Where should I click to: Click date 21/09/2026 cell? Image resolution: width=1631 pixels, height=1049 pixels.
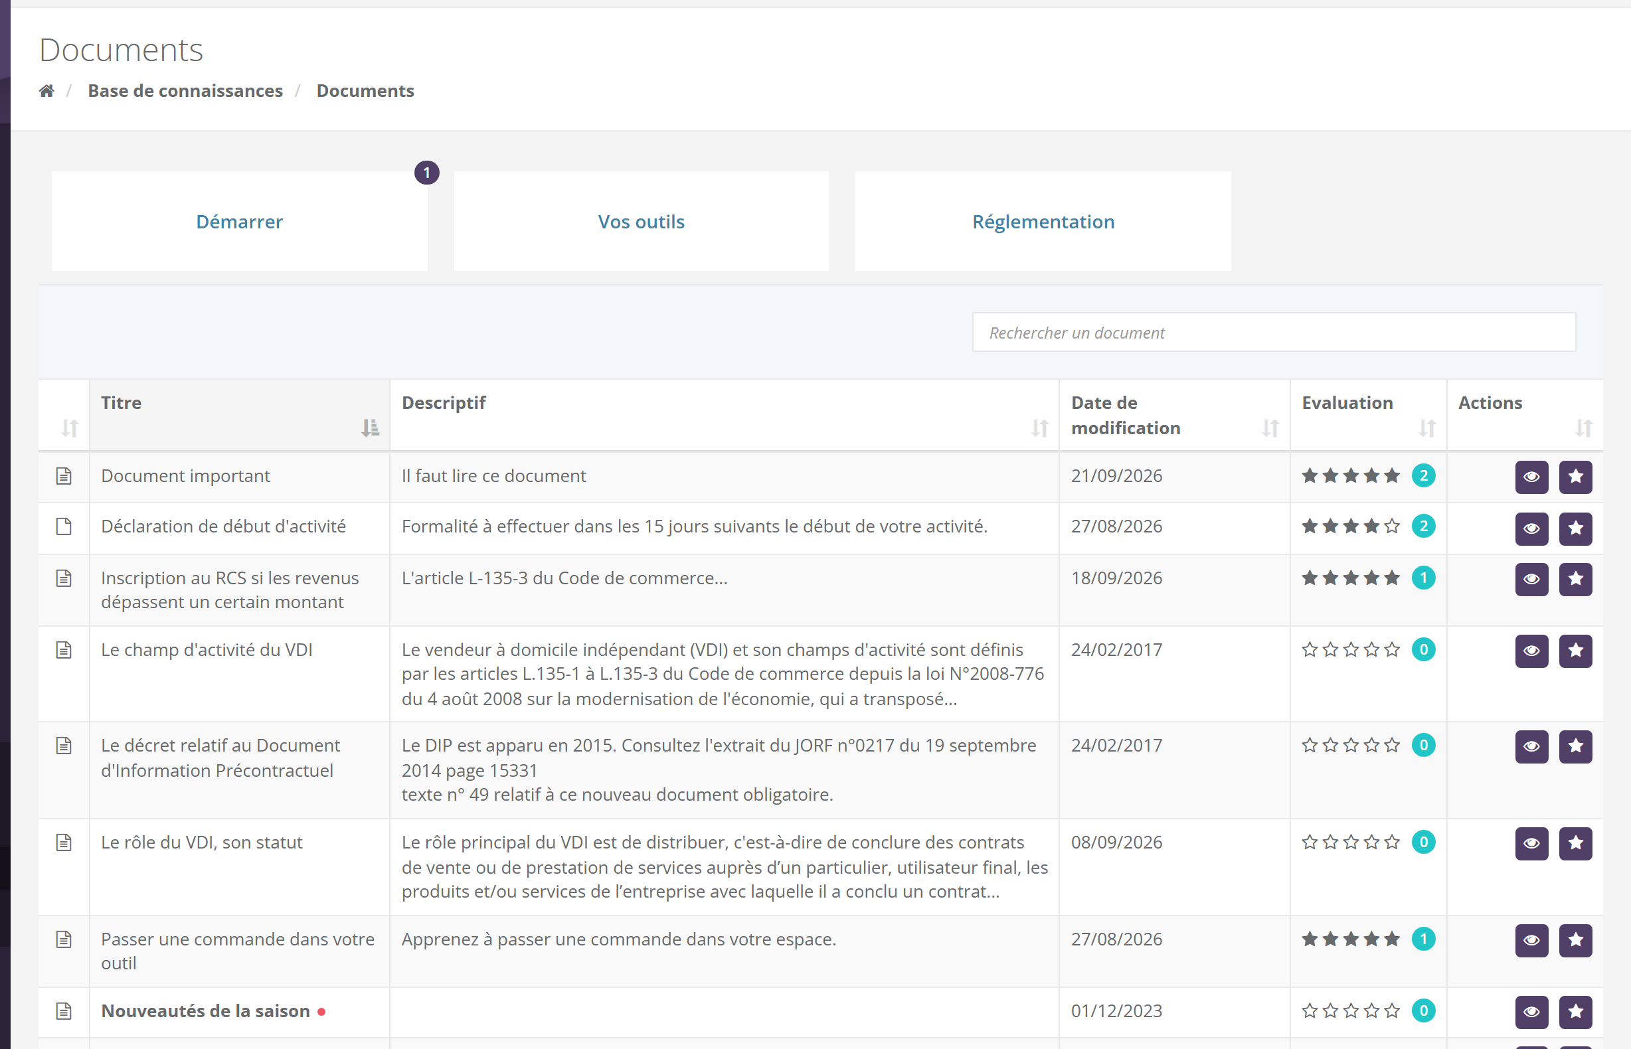(1116, 475)
